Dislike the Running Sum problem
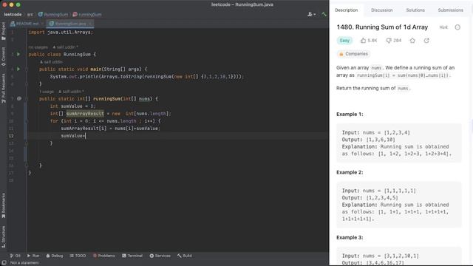The image size is (473, 266). tap(394, 41)
